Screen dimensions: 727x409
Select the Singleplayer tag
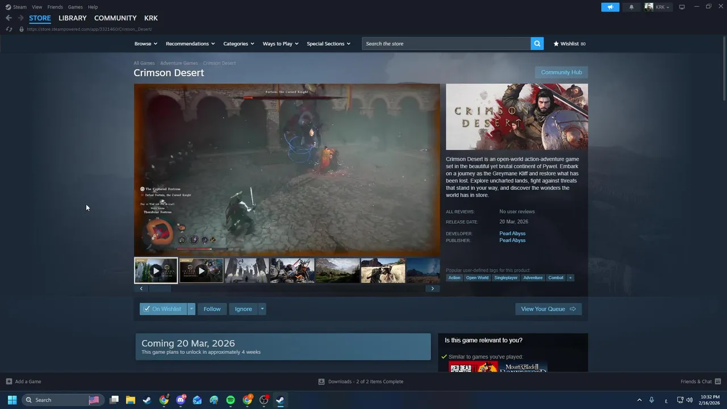[506, 278]
